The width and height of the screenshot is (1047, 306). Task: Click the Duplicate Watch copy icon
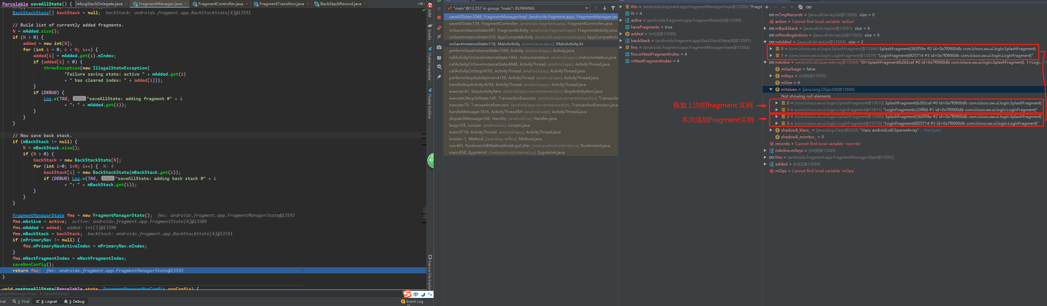[800, 7]
